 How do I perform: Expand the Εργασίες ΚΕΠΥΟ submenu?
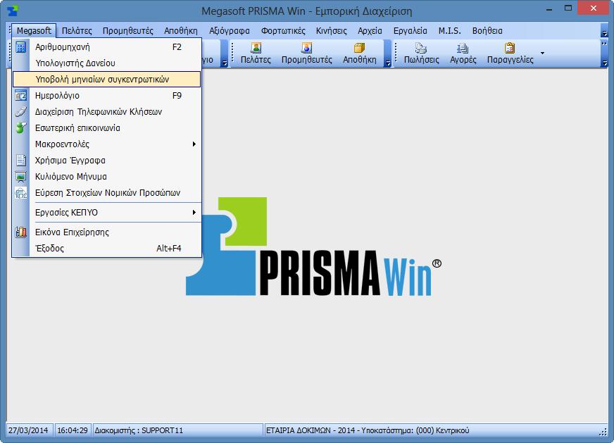click(107, 212)
